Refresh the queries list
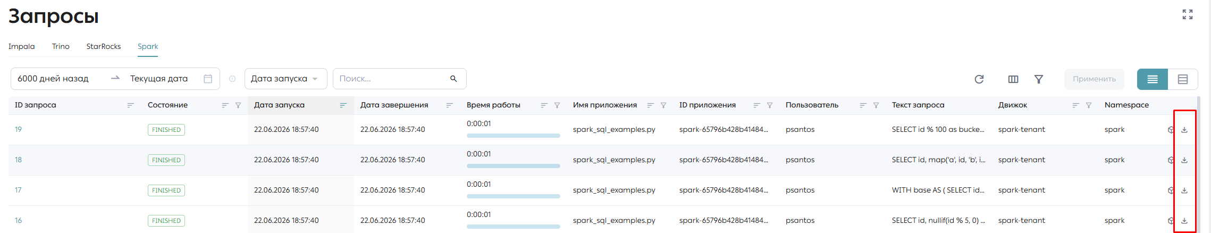1211x233 pixels. (x=979, y=79)
